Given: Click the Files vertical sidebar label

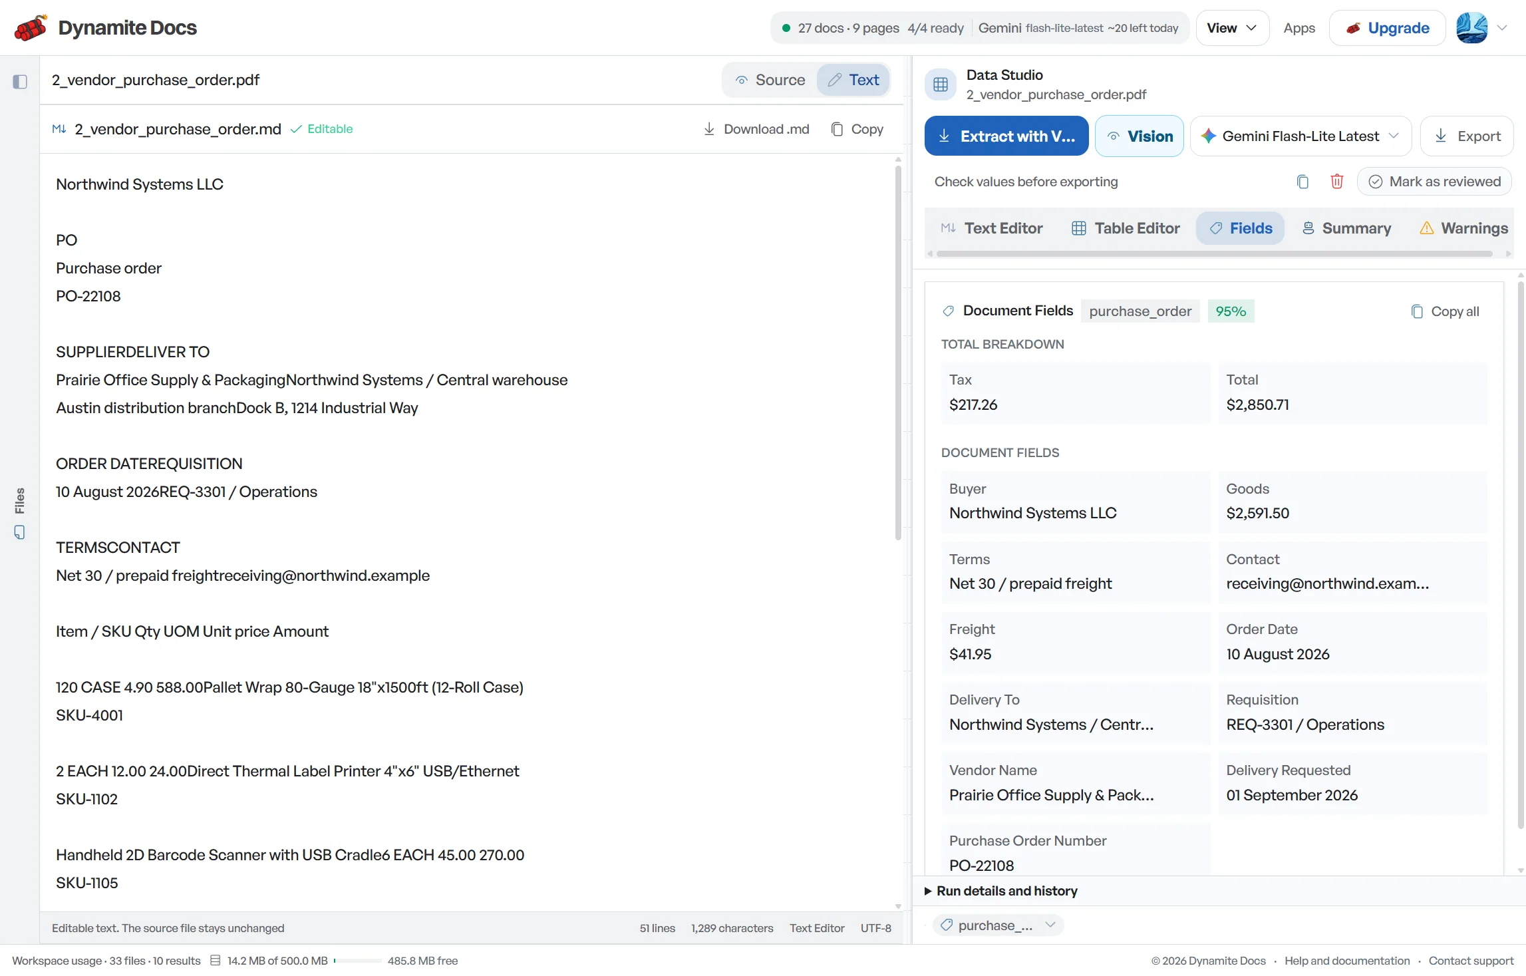Looking at the screenshot, I should pyautogui.click(x=20, y=500).
